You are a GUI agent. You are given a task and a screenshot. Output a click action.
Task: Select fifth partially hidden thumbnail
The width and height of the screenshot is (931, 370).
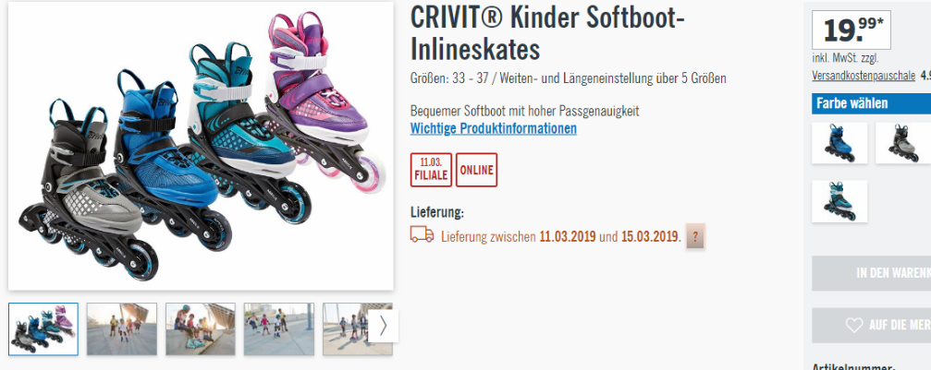346,329
